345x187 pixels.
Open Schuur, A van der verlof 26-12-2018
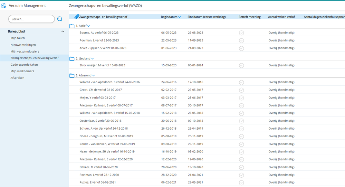pos(104,128)
